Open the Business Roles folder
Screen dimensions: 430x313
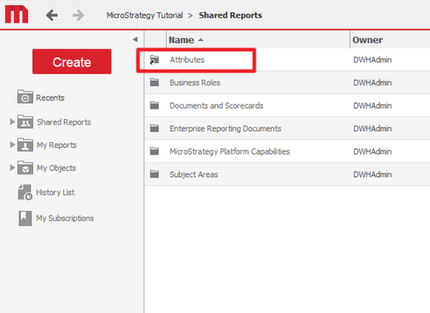(x=195, y=83)
